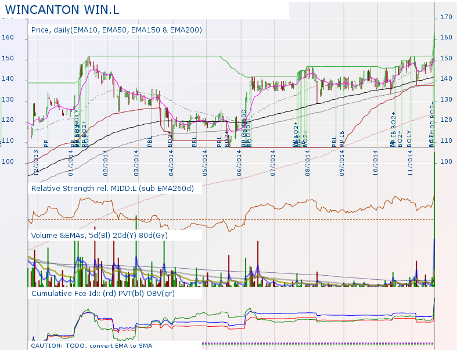
Task: Click the 130 value on right price axis
Action: (446, 100)
